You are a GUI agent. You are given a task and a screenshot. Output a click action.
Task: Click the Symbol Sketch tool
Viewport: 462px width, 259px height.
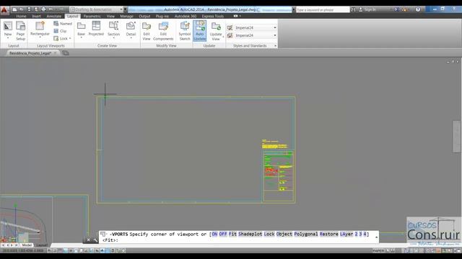pyautogui.click(x=185, y=31)
